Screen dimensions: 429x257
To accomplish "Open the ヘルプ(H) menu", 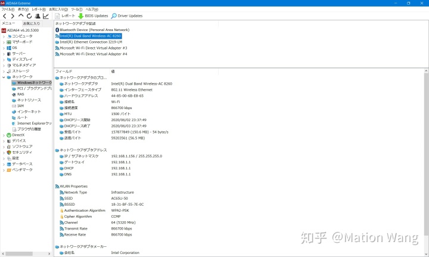I will click(x=92, y=10).
